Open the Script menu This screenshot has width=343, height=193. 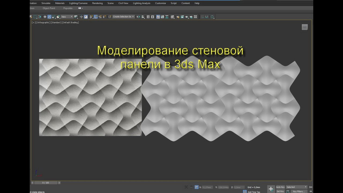pyautogui.click(x=174, y=3)
